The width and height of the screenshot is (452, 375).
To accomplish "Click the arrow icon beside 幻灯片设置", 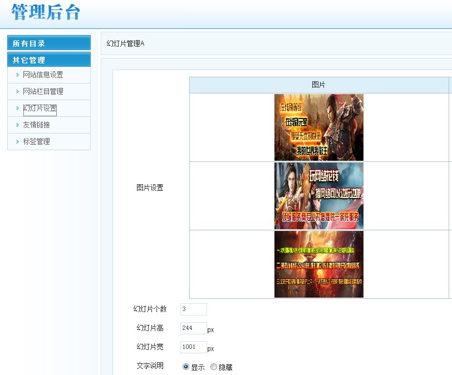I will tap(18, 108).
